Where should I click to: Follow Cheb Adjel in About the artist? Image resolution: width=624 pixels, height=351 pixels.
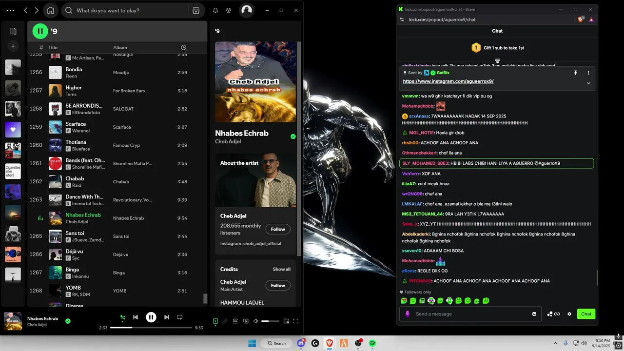click(x=278, y=229)
